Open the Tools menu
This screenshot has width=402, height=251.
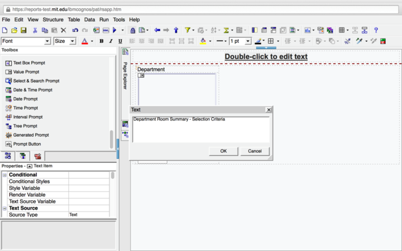[x=119, y=20]
